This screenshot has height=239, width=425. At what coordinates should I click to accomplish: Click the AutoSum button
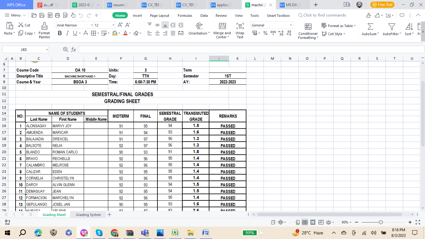(x=370, y=30)
